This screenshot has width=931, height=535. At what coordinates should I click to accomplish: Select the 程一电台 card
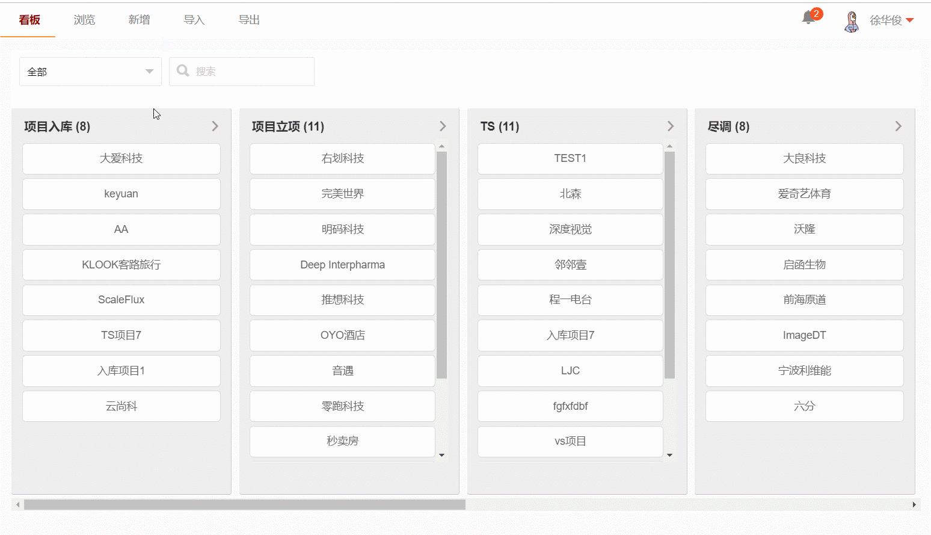(570, 300)
